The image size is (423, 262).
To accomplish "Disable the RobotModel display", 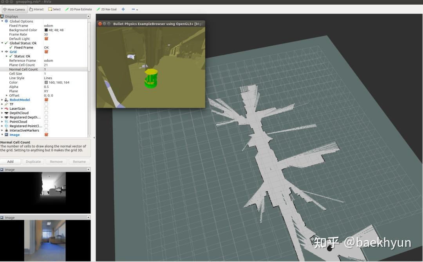I will tap(46, 100).
